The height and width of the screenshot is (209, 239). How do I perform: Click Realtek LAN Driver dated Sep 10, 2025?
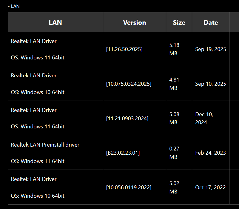click(34, 75)
